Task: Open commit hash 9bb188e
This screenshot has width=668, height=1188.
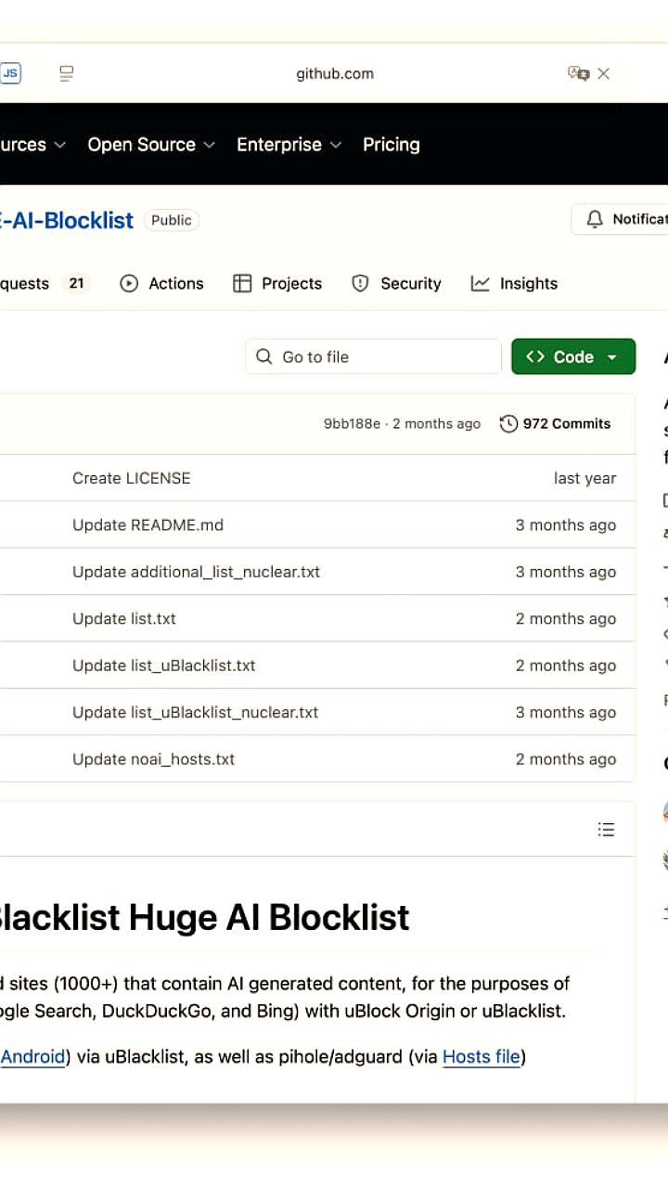Action: coord(352,424)
